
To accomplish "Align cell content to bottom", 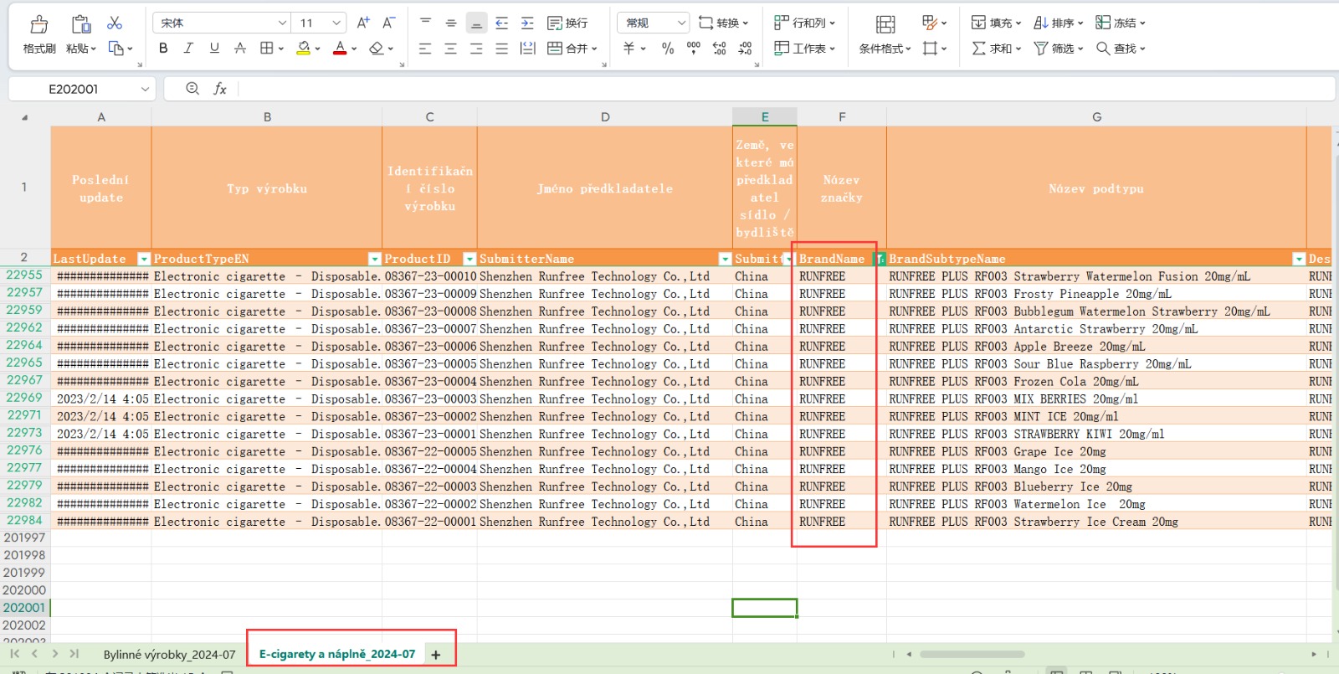I will [476, 23].
